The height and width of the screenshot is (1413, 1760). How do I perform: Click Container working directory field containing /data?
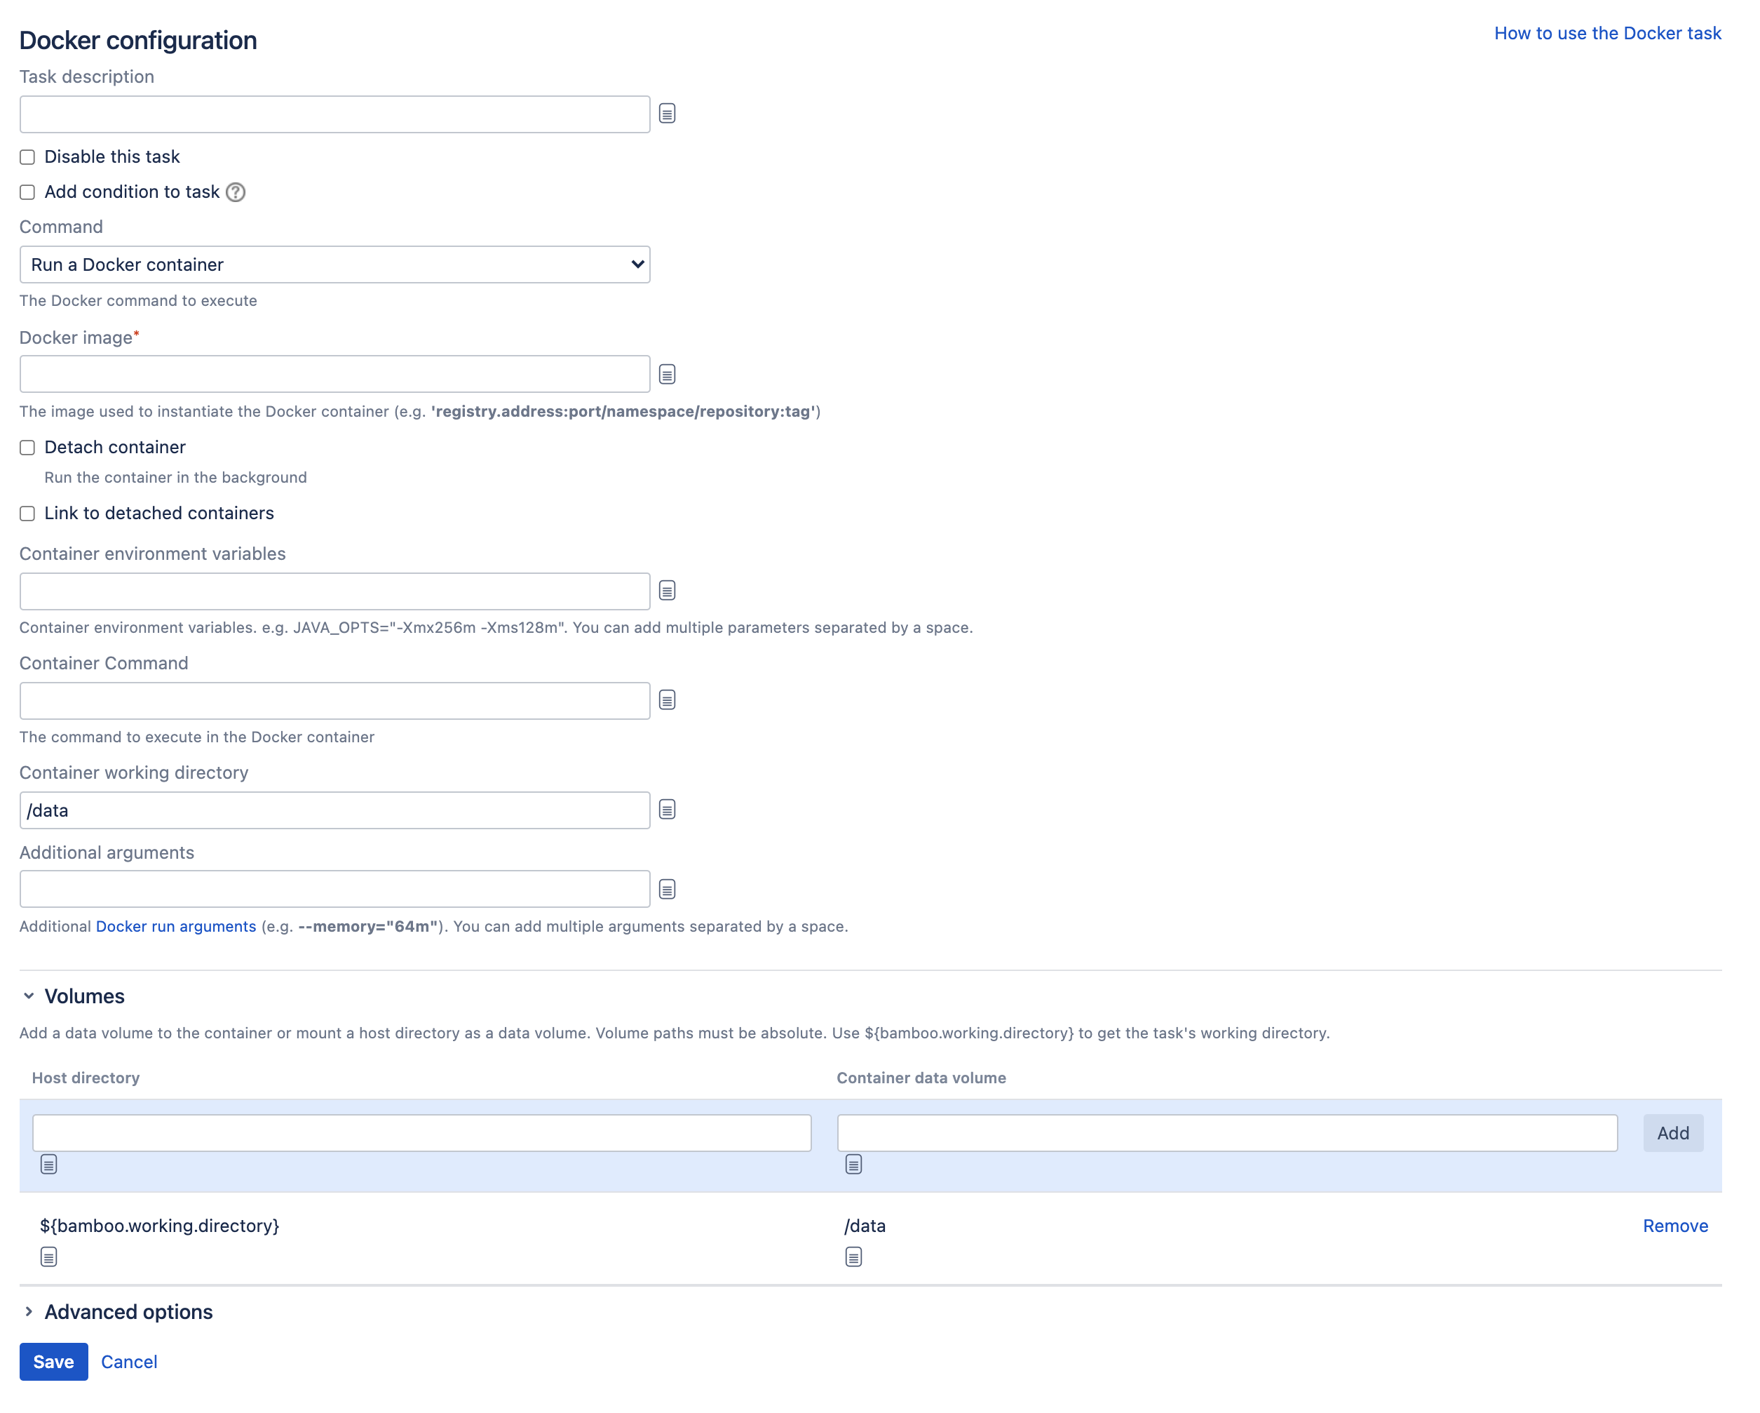pos(334,810)
